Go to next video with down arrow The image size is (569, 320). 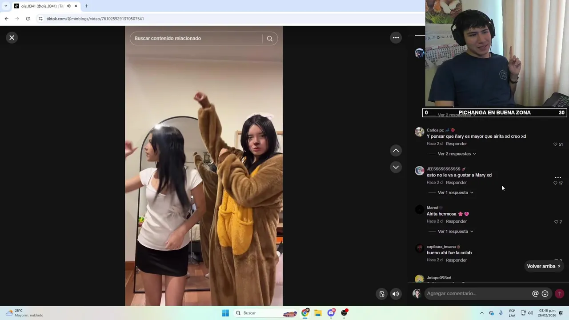396,167
